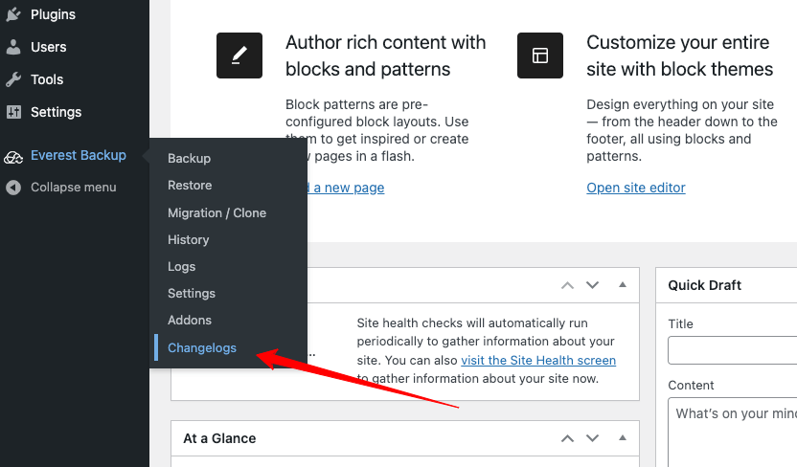Move Site Health panel up with chevron
797x467 pixels.
pyautogui.click(x=568, y=285)
